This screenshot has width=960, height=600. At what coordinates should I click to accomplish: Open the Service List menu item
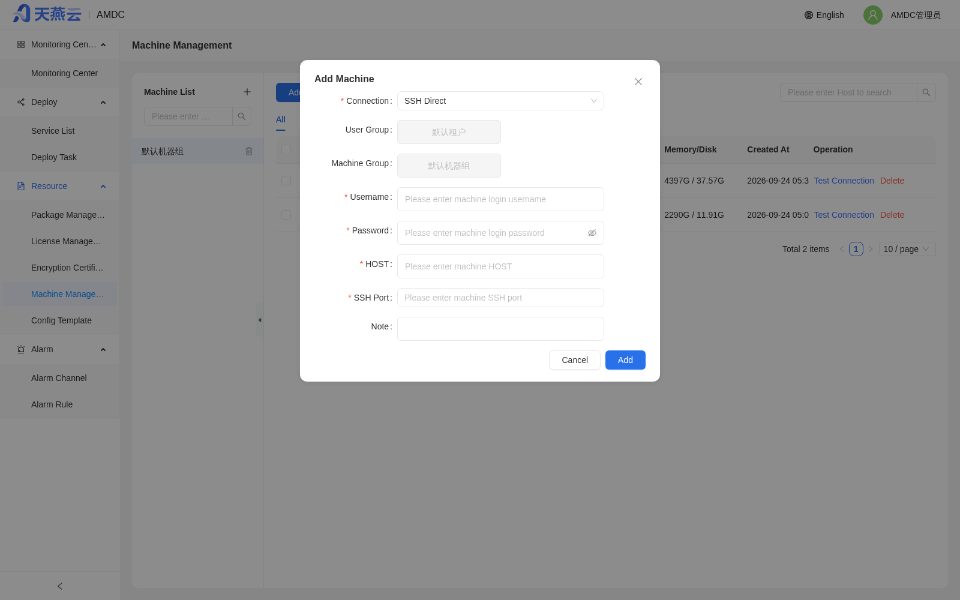[60, 131]
